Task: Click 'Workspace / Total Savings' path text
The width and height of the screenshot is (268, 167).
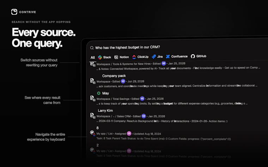Action: tap(113, 99)
